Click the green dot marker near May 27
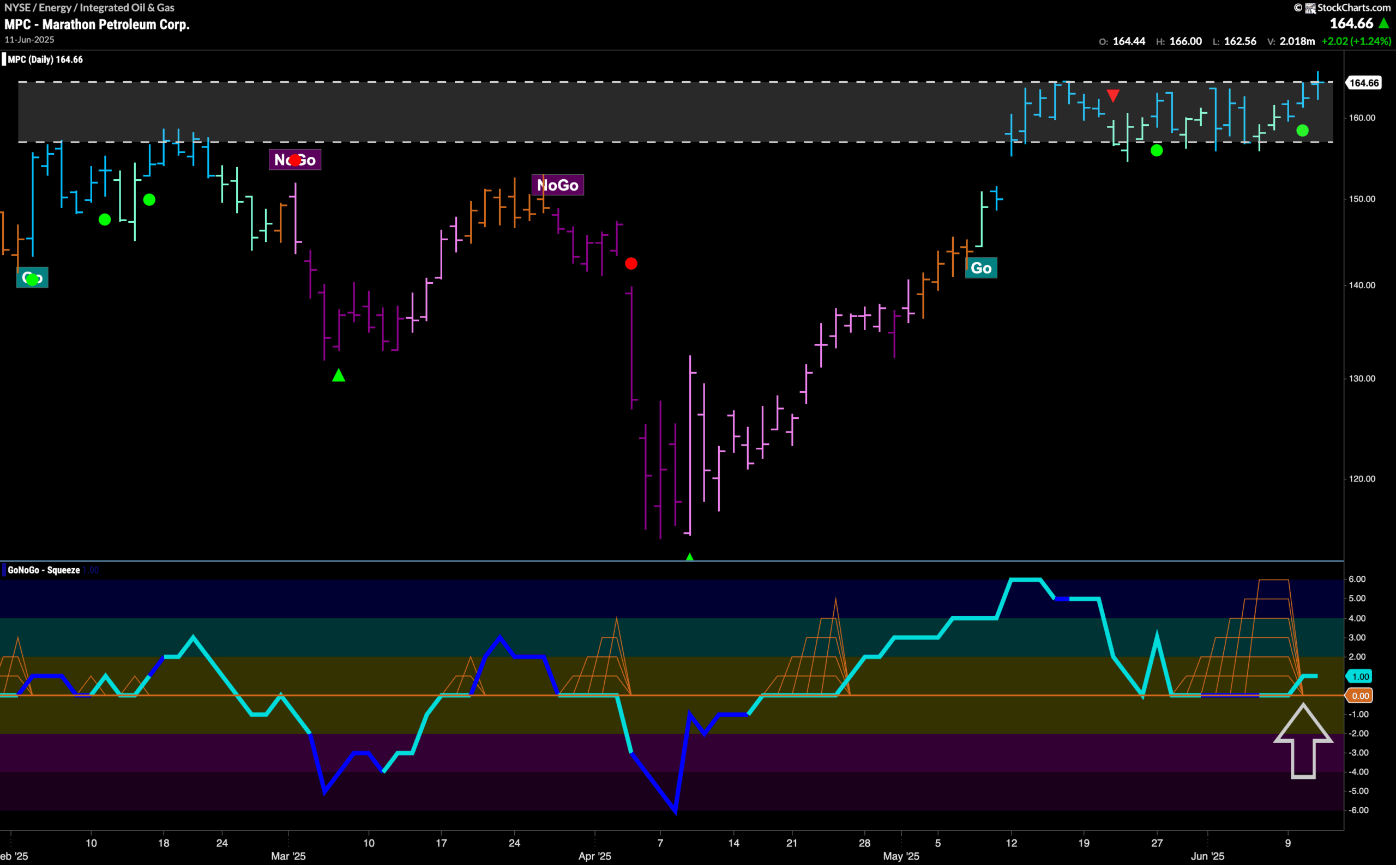 (1157, 150)
